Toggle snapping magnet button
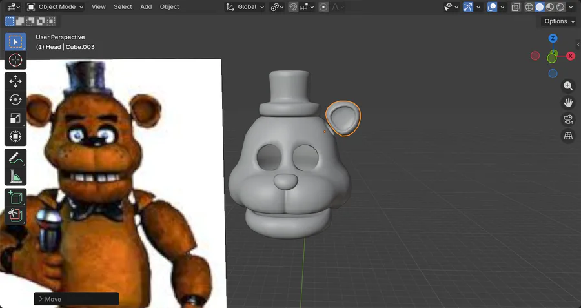 [292, 6]
